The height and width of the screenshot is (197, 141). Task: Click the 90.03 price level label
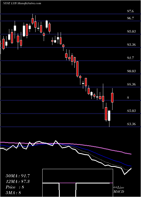click(131, 71)
